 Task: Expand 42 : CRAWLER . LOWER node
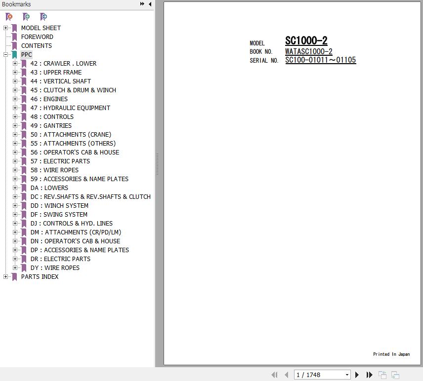pos(15,63)
